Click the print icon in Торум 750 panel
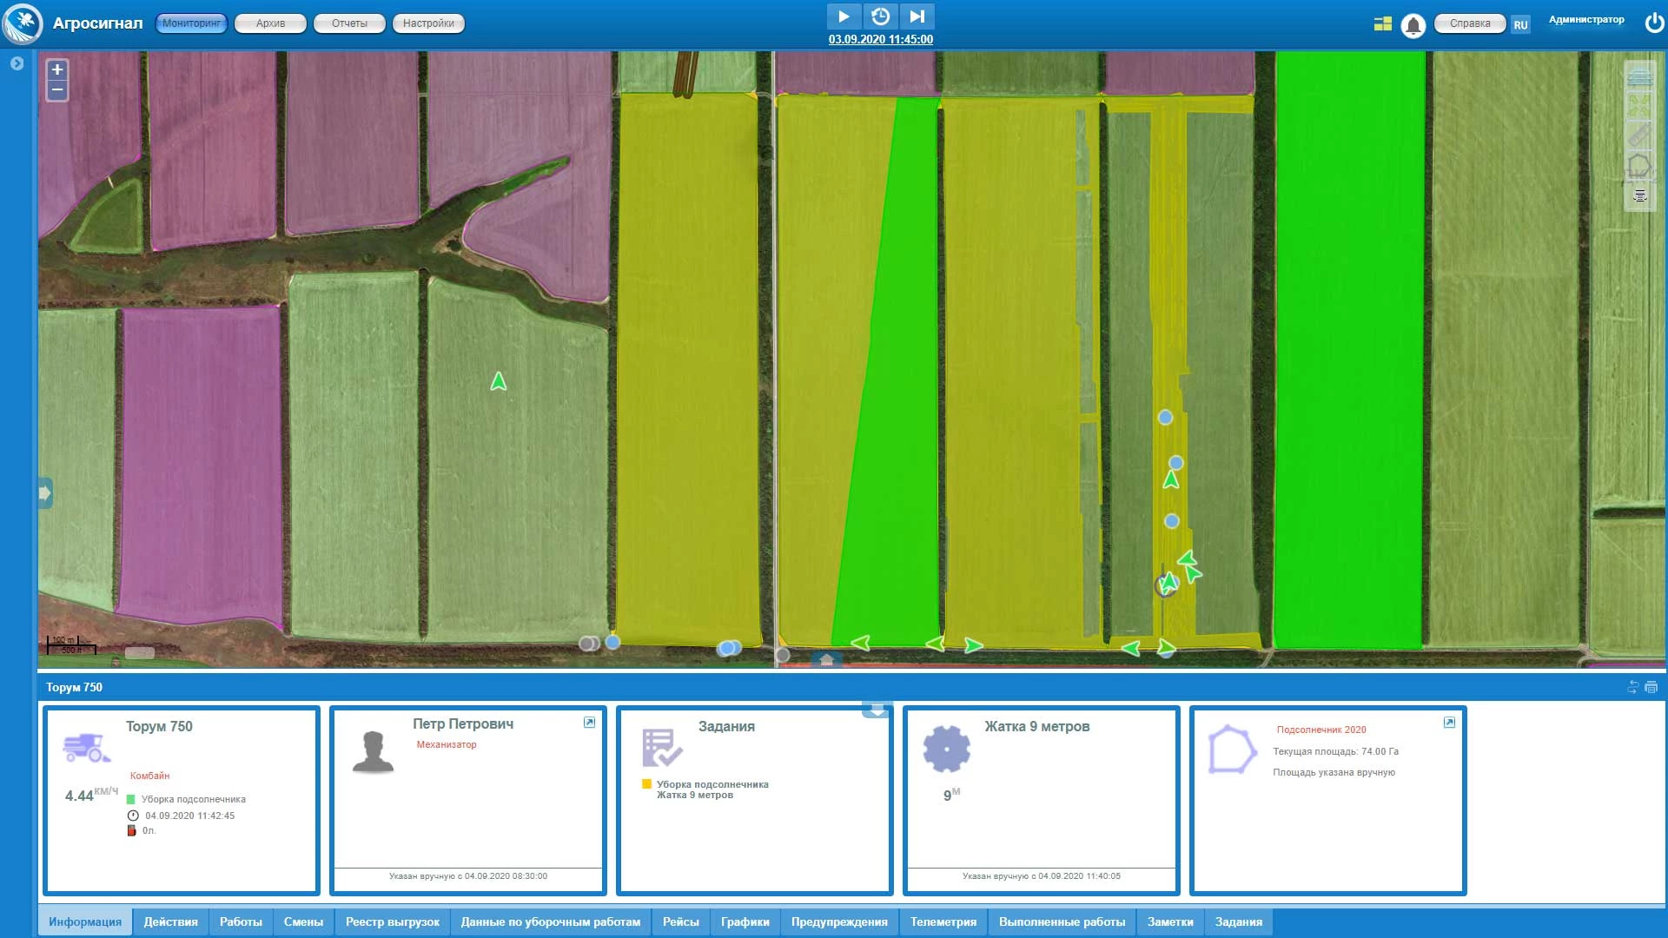Image resolution: width=1668 pixels, height=938 pixels. pyautogui.click(x=1651, y=687)
